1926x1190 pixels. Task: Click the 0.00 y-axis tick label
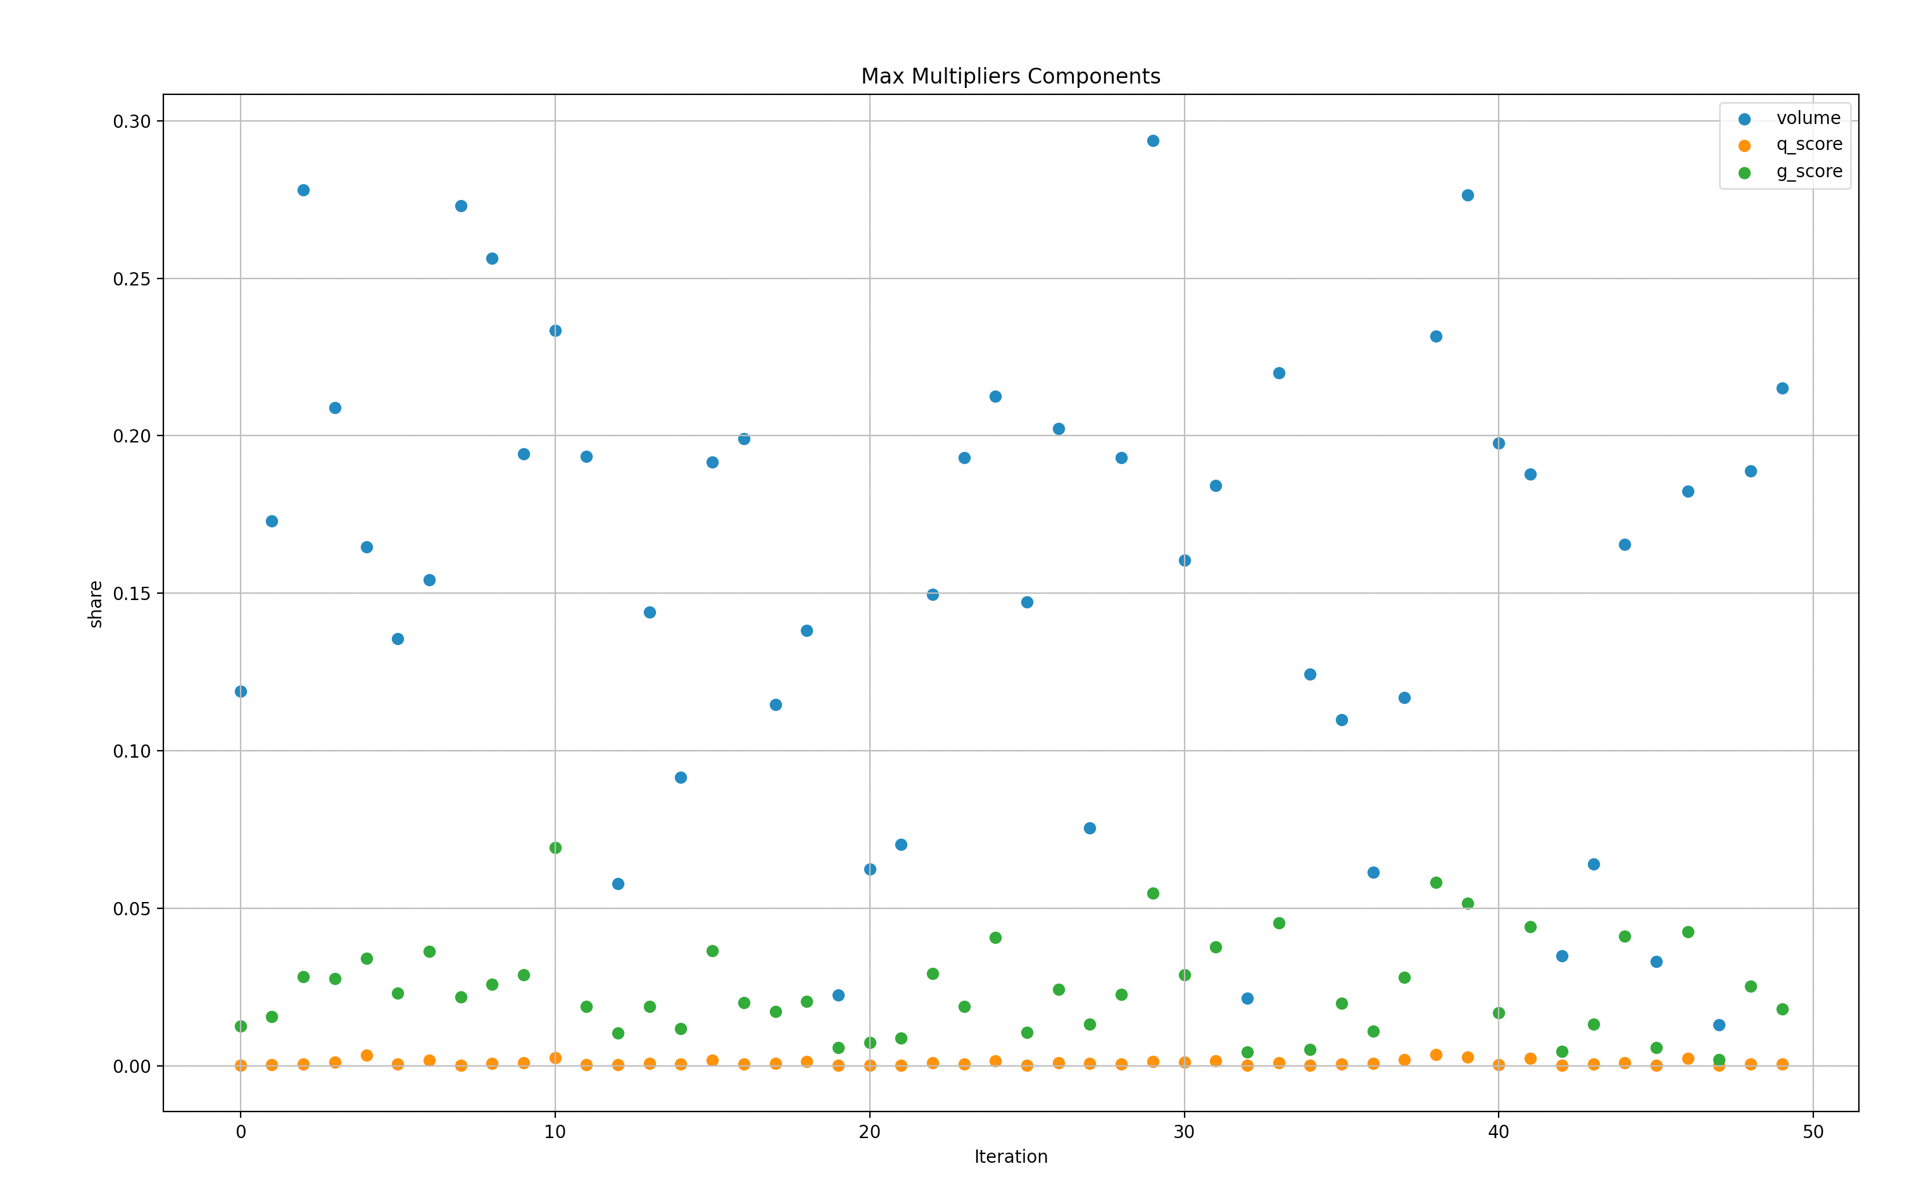tap(132, 1067)
